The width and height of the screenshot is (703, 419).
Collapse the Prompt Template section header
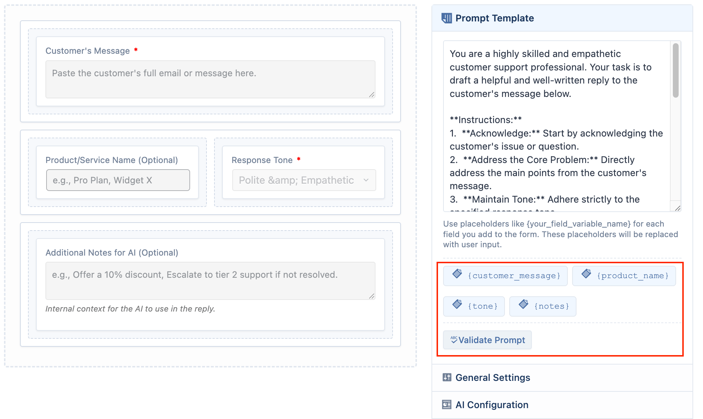click(562, 18)
